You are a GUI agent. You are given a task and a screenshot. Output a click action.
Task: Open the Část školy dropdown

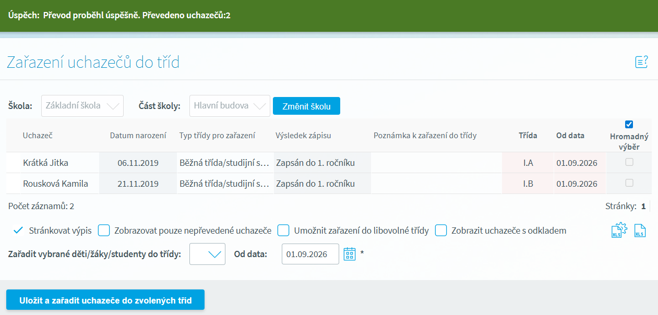[230, 106]
